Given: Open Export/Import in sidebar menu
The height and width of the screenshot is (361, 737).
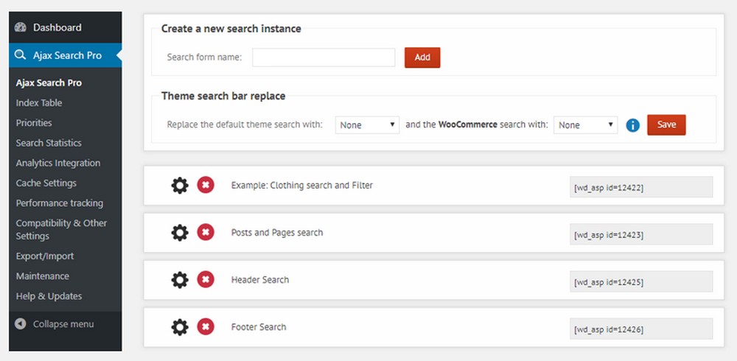Looking at the screenshot, I should (x=45, y=256).
